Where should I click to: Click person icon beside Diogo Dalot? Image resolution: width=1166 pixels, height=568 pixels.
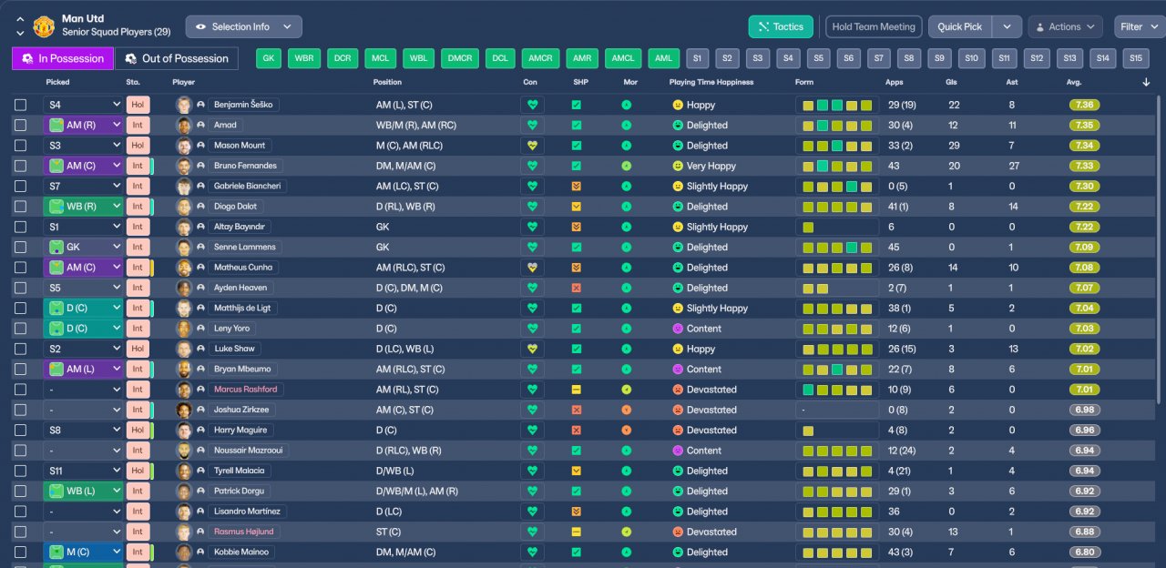pyautogui.click(x=200, y=207)
